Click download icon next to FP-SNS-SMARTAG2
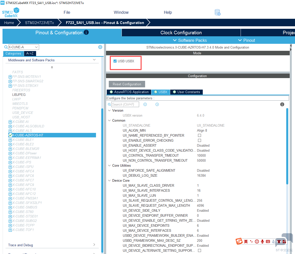 tap(10, 81)
